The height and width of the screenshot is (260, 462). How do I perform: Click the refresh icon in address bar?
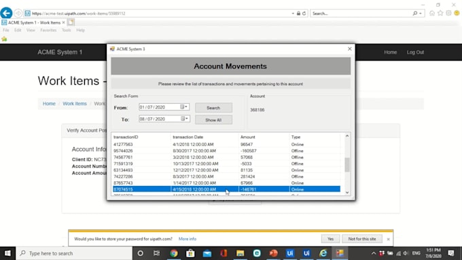coord(304,14)
